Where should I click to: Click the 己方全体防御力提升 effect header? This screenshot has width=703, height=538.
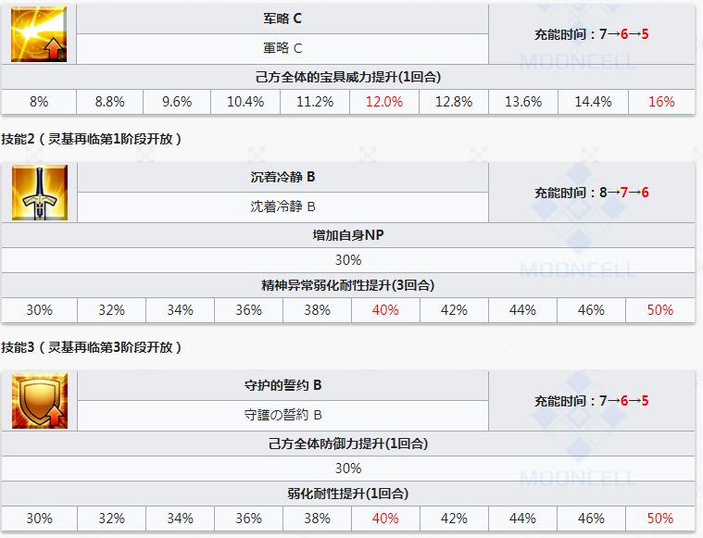pos(348,444)
